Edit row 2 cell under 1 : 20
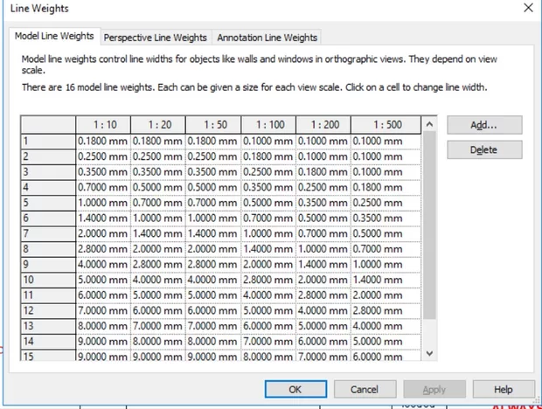This screenshot has width=542, height=409. (158, 156)
